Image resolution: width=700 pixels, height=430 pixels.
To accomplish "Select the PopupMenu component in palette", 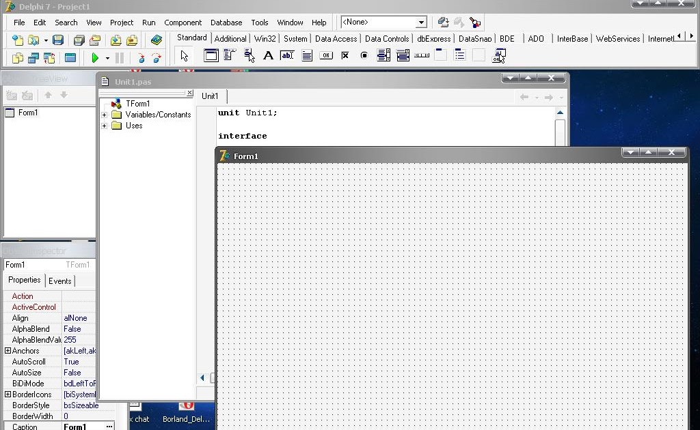I will 249,56.
